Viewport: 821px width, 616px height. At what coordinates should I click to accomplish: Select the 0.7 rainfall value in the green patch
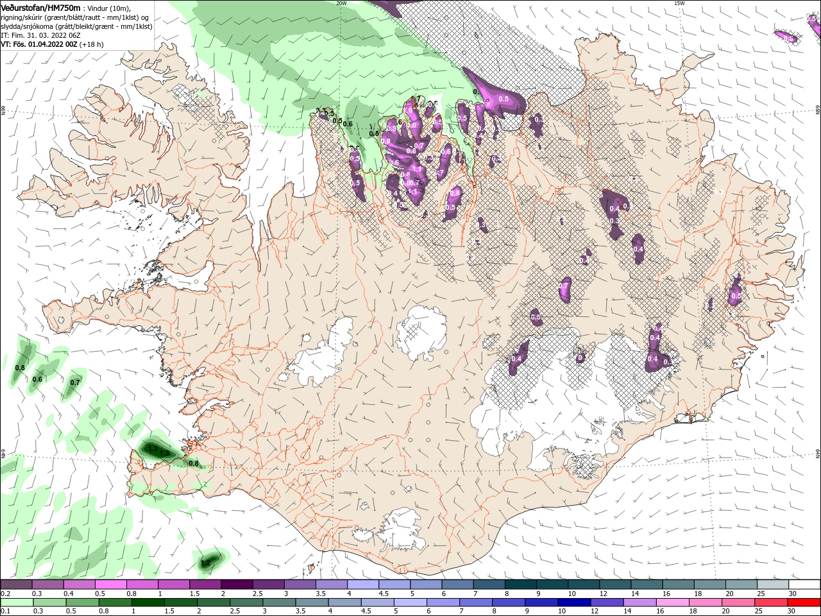point(75,382)
